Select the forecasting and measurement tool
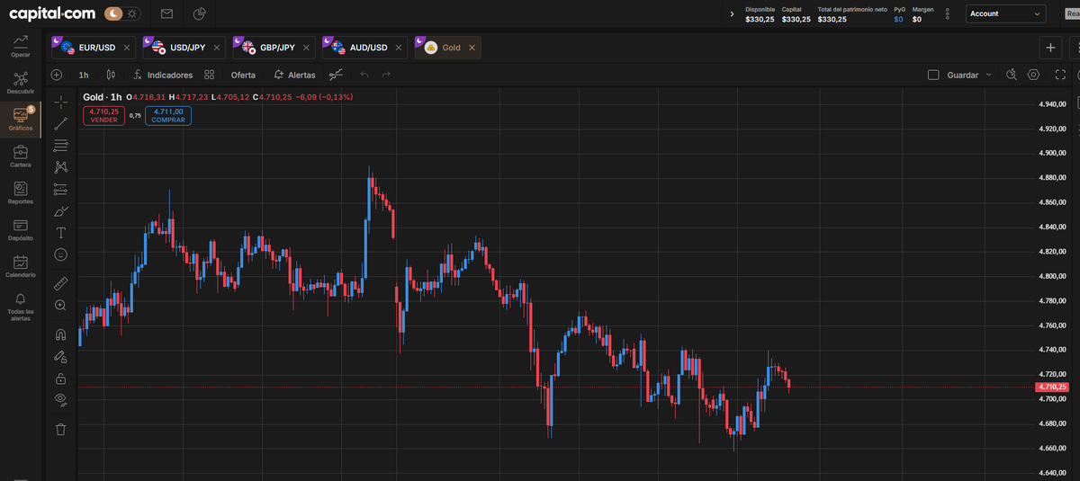This screenshot has width=1080, height=481. point(60,189)
